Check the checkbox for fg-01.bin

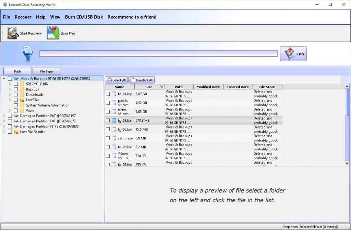click(109, 94)
